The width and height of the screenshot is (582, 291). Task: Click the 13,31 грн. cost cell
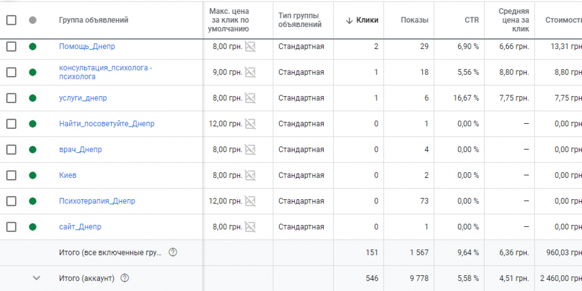coord(566,47)
